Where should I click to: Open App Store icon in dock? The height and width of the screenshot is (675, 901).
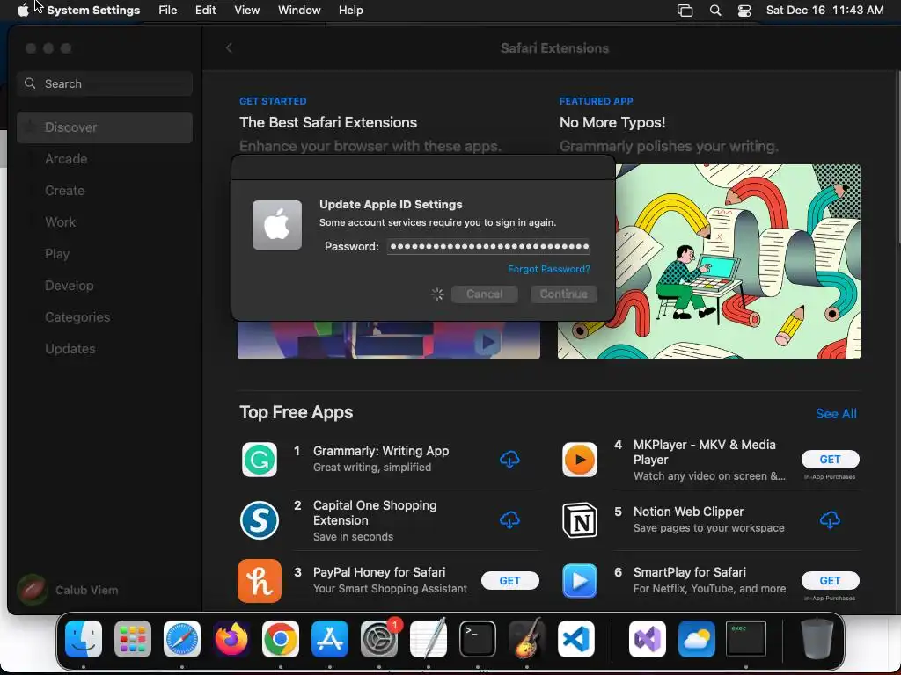click(330, 638)
